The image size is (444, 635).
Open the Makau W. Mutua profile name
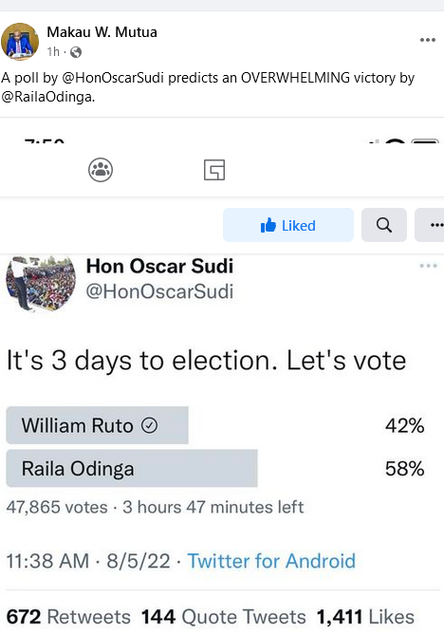(102, 32)
